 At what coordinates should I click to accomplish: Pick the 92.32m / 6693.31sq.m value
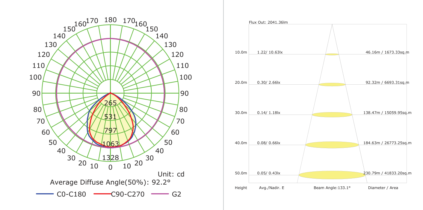tap(387, 83)
